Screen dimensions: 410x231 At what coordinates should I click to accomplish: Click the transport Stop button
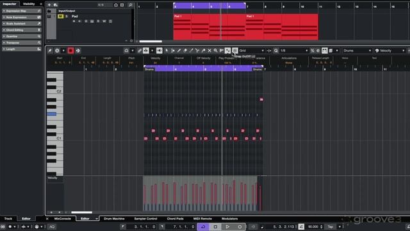pyautogui.click(x=215, y=227)
